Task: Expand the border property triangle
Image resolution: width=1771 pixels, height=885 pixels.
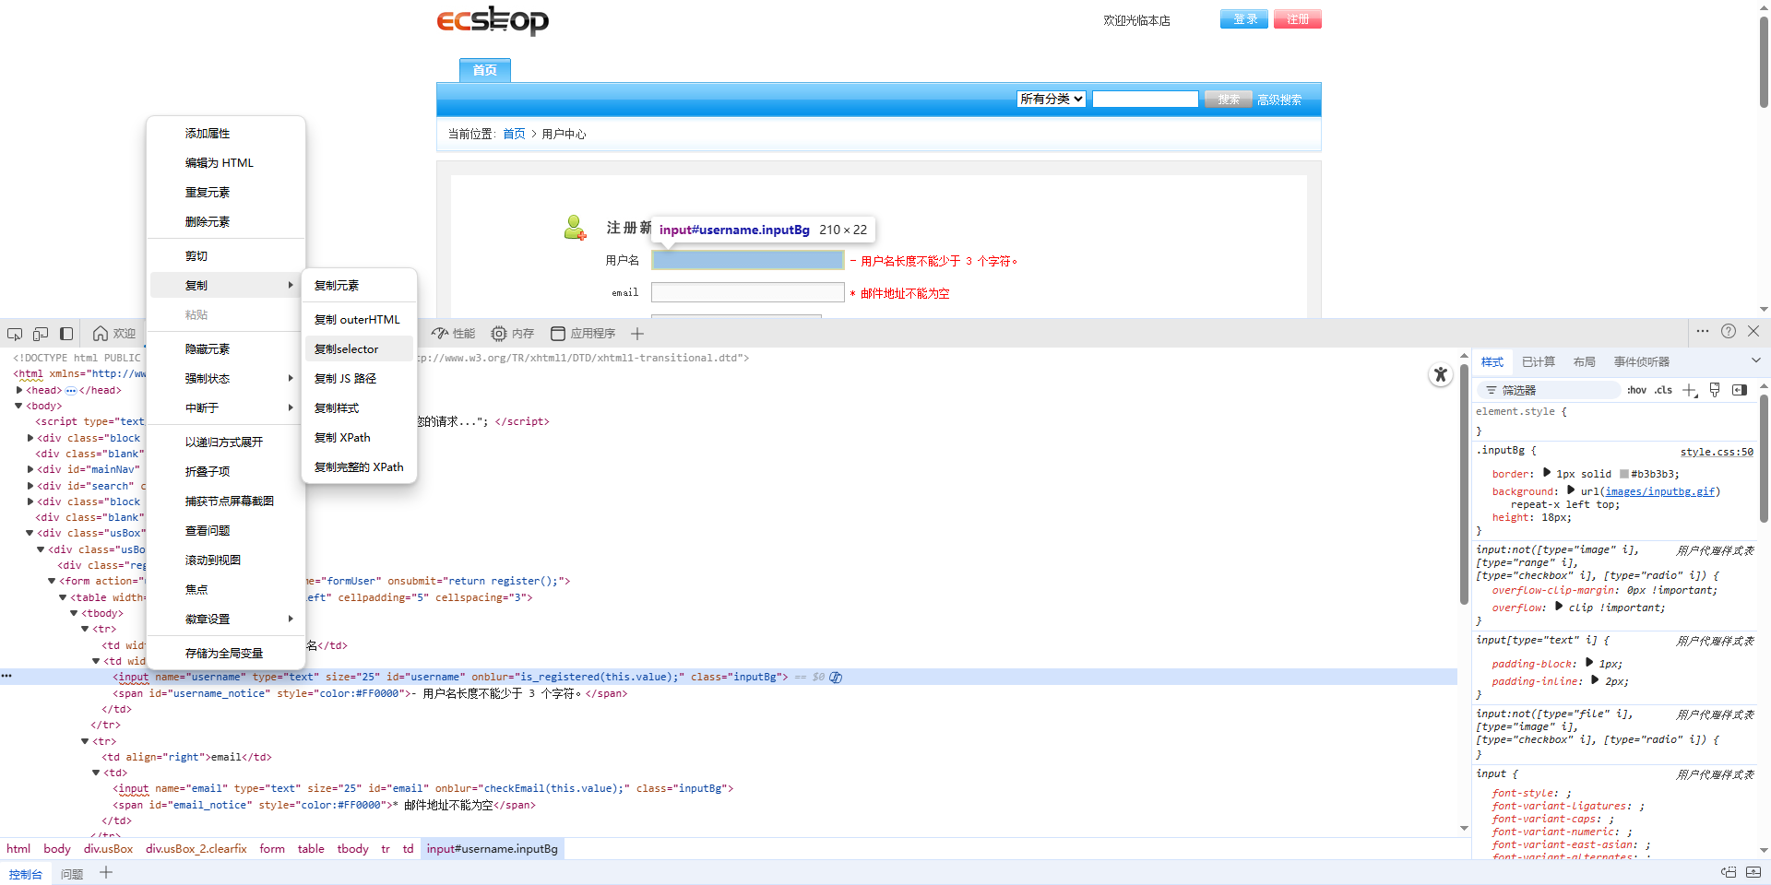Action: (x=1547, y=472)
